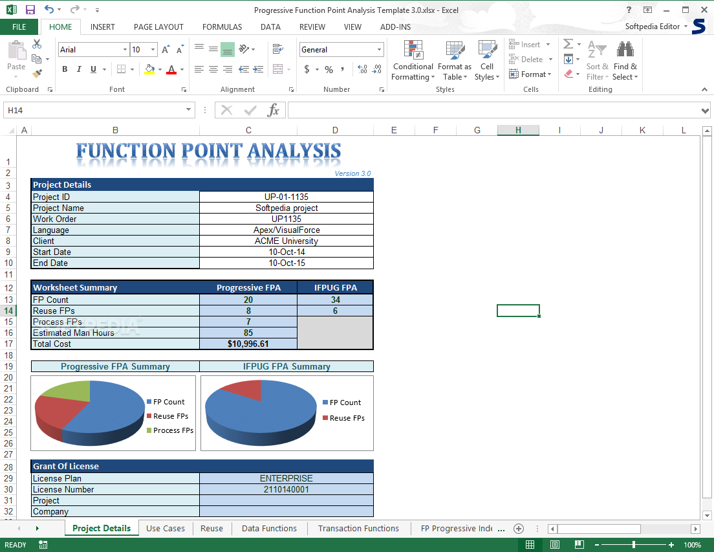Screen dimensions: 714x552
Task: Apply red Font Color swatch
Action: (171, 69)
